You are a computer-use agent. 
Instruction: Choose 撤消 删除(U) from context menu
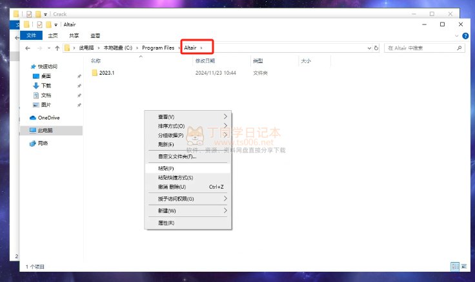(188, 187)
